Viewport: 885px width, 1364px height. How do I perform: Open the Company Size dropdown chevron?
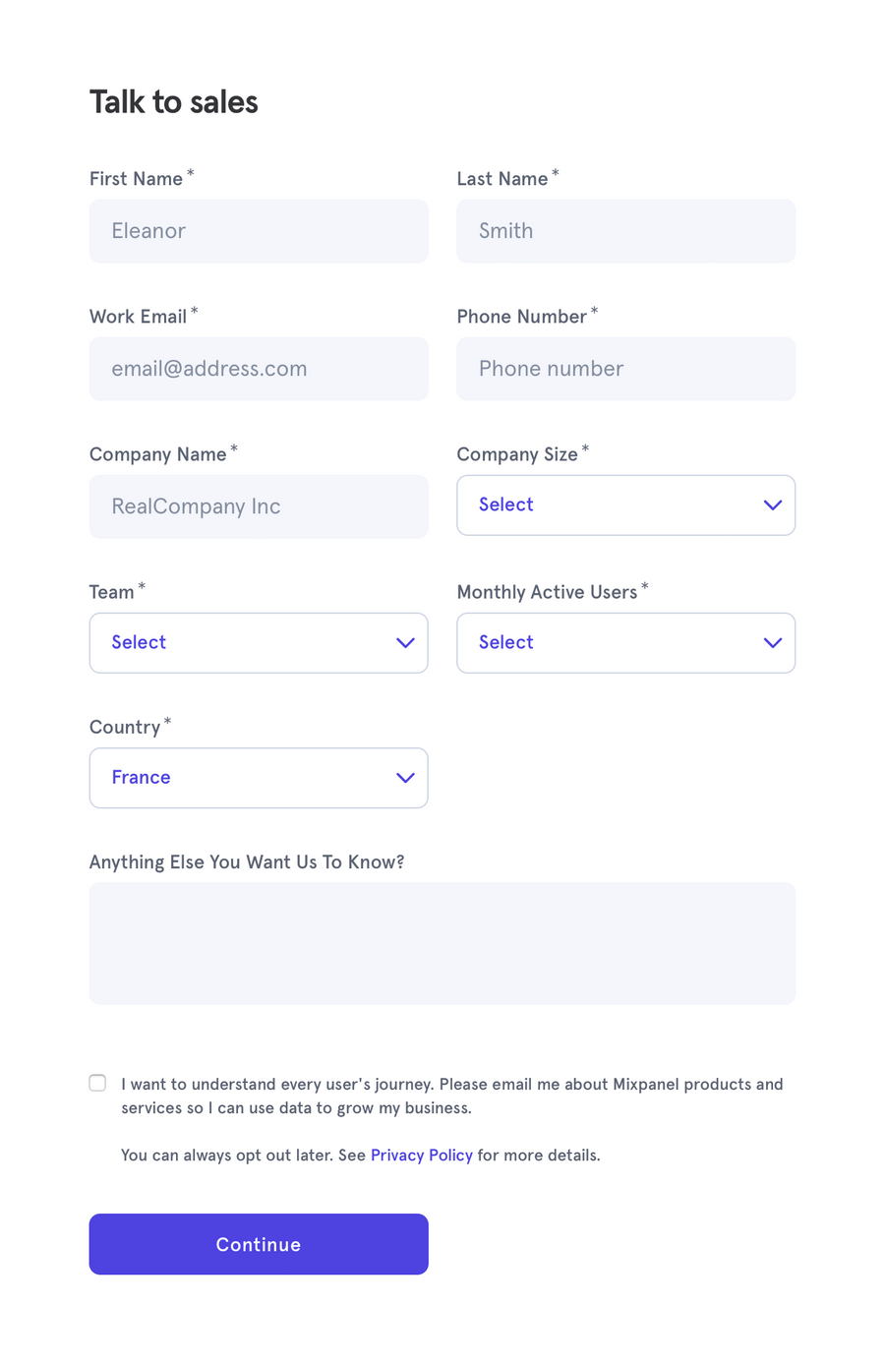click(x=772, y=504)
